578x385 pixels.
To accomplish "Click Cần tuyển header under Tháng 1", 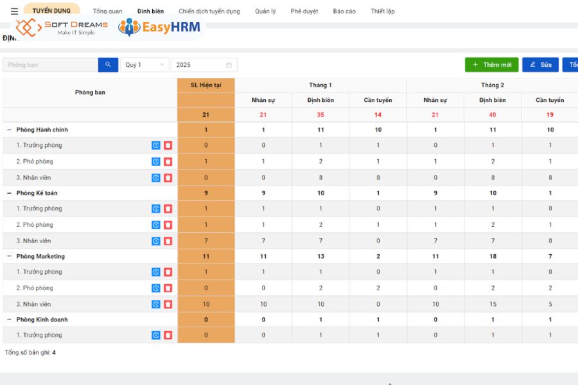I will coord(378,100).
